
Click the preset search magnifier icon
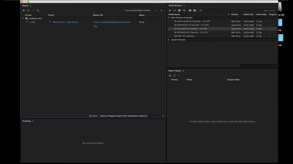coord(201,10)
